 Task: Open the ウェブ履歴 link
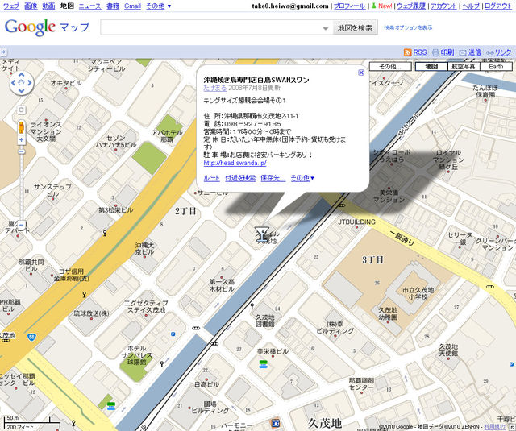click(x=411, y=6)
